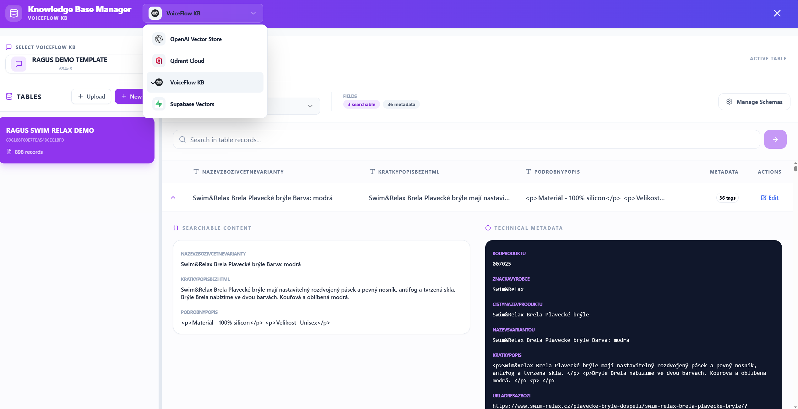Click the RAGUS DEMO TEMPLATE chat icon
The width and height of the screenshot is (798, 409).
coord(19,64)
